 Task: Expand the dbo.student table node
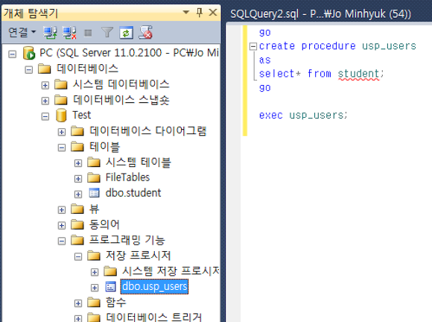click(78, 194)
